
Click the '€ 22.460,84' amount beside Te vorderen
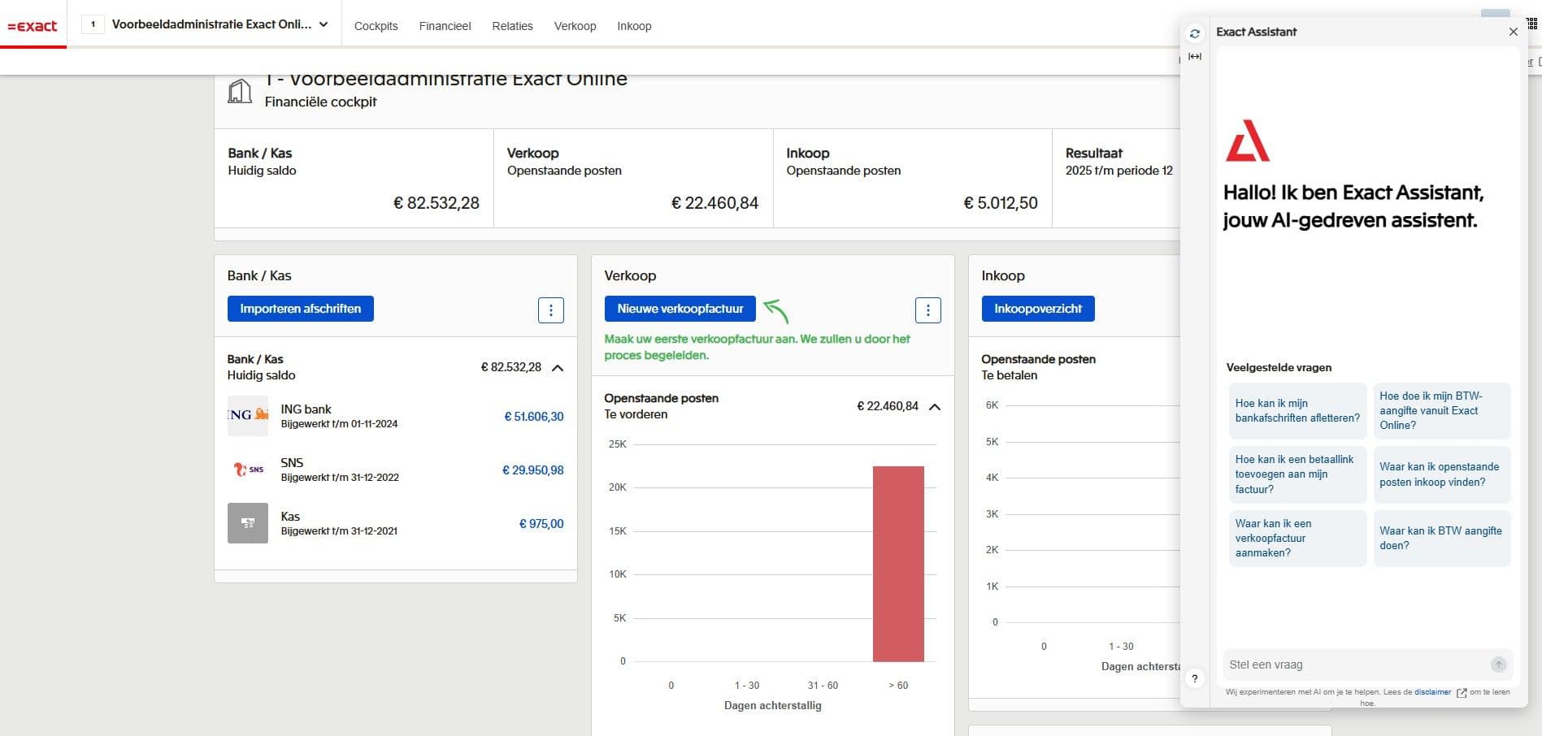click(888, 406)
